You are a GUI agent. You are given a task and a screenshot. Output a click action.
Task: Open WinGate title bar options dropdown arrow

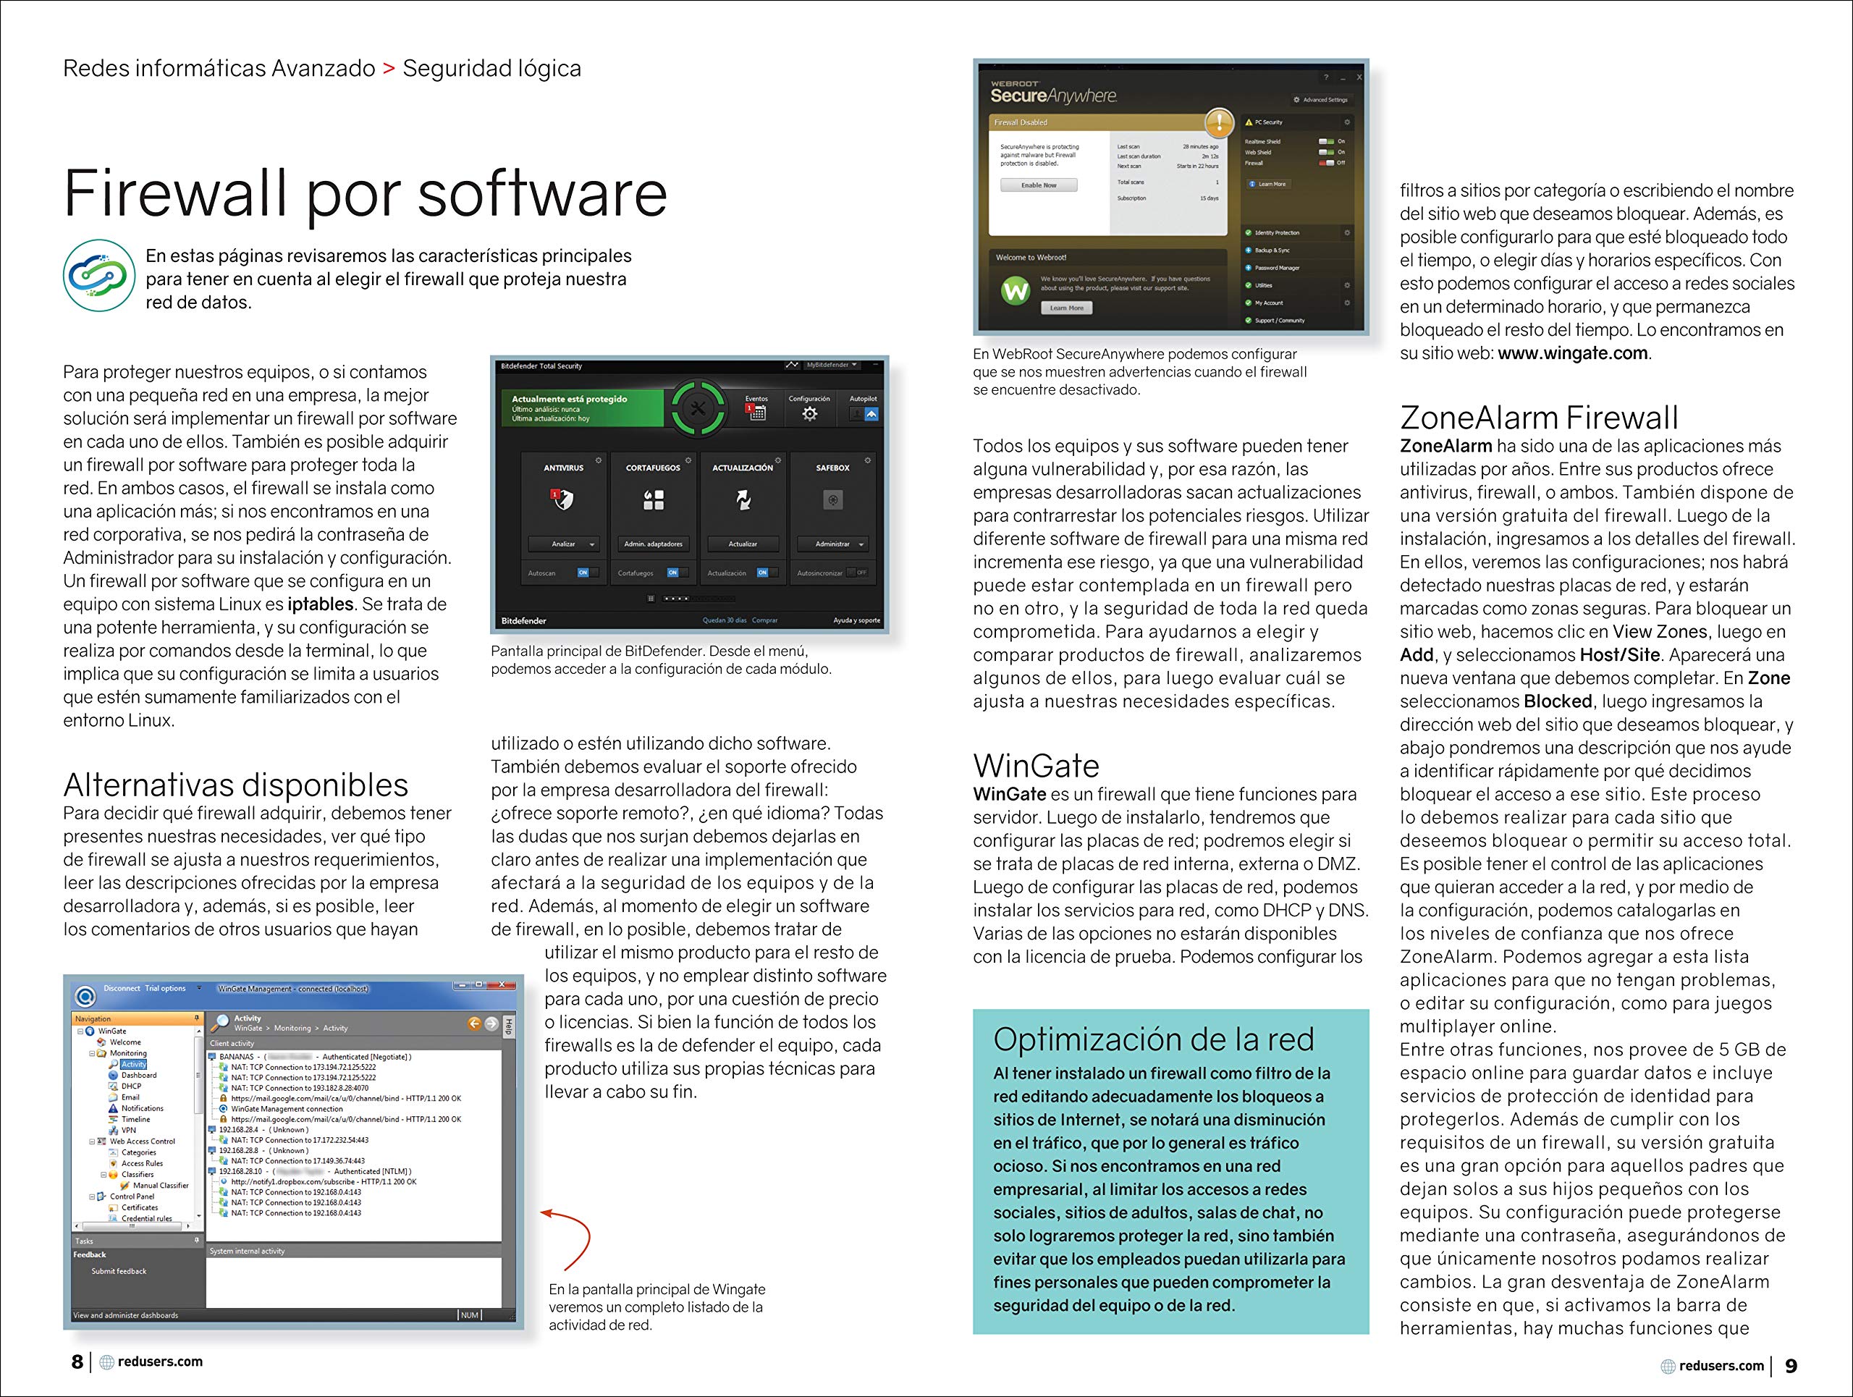coord(199,988)
